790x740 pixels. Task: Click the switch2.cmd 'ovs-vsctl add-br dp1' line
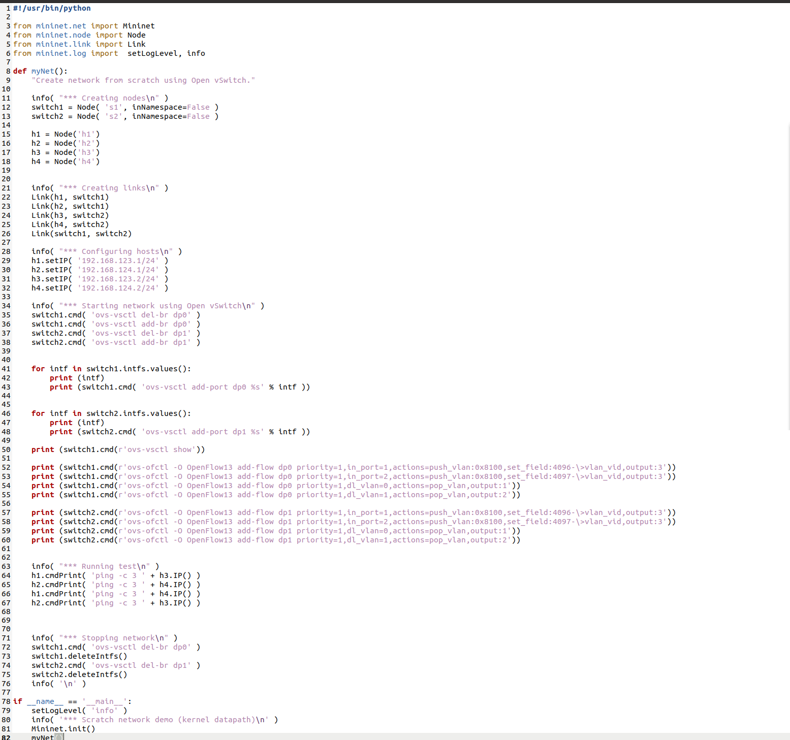coord(116,342)
